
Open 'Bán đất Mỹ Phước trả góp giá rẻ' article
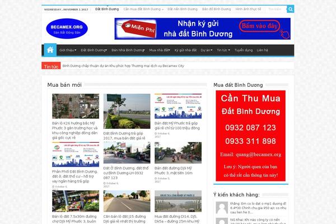[x=177, y=125]
